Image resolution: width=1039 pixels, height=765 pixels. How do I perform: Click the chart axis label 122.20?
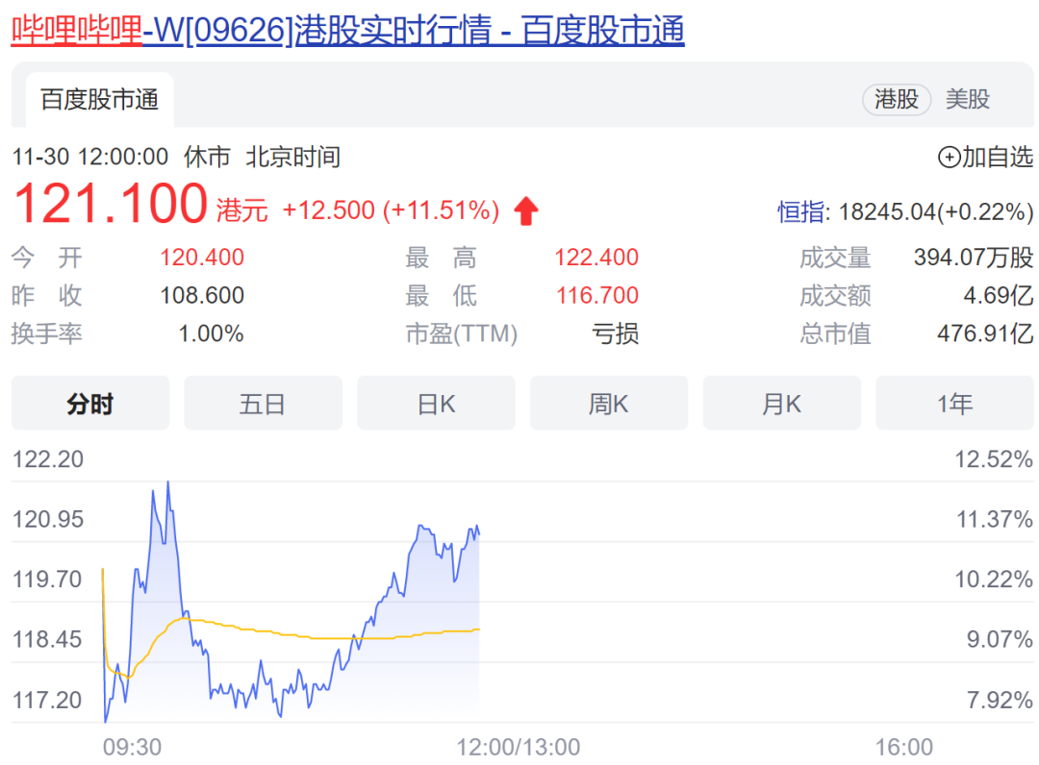point(48,459)
